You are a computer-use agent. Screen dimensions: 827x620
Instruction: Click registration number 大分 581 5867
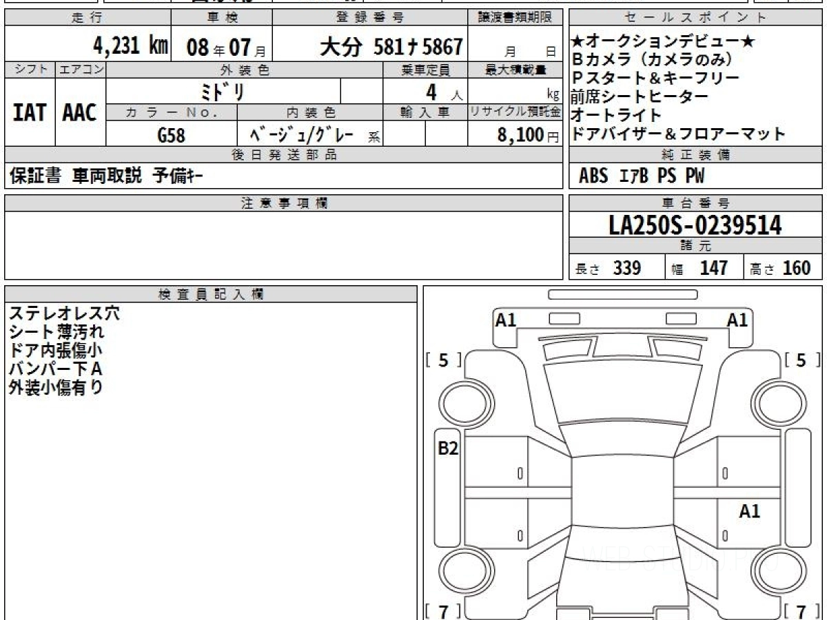391,47
